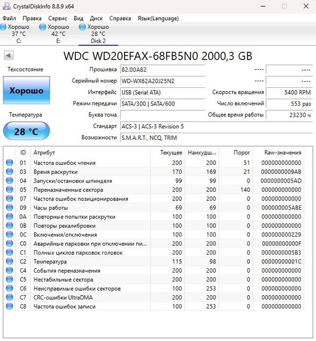Click status orb for attribute C1

(9, 252)
